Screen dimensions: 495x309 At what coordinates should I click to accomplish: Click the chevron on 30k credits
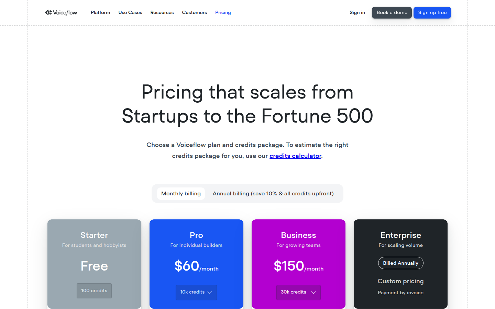point(313,293)
